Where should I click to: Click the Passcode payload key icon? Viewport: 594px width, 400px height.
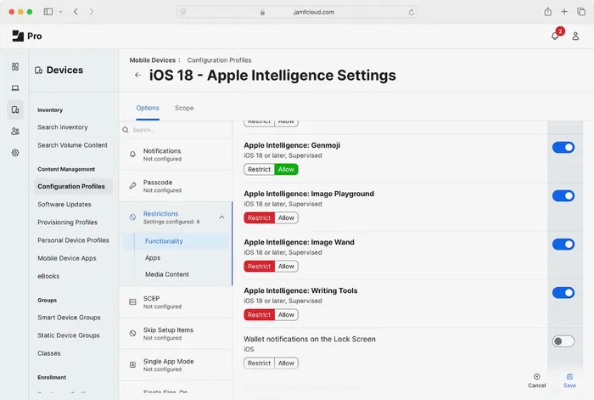[132, 186]
